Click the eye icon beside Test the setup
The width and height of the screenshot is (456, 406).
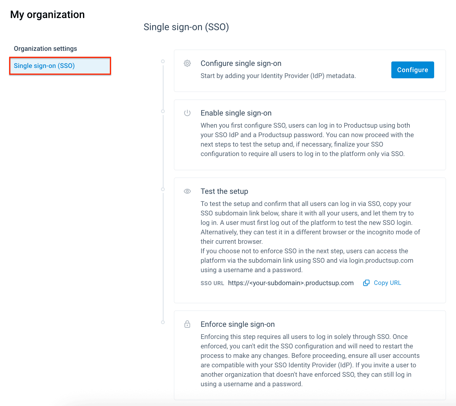pos(187,191)
